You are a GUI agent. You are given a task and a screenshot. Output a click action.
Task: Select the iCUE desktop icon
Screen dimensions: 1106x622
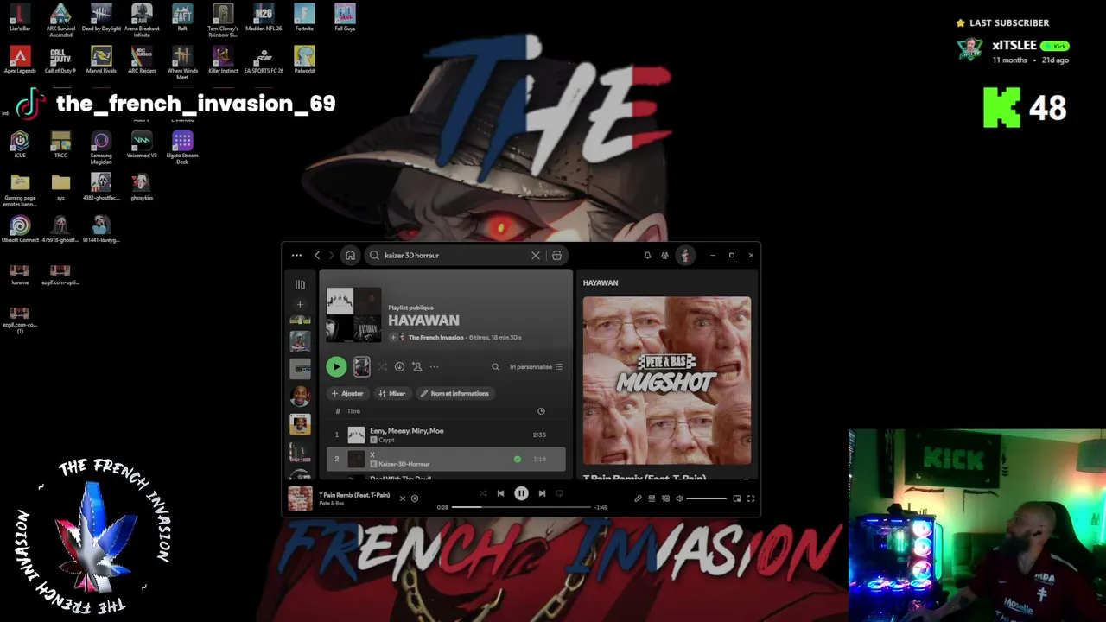(x=20, y=144)
